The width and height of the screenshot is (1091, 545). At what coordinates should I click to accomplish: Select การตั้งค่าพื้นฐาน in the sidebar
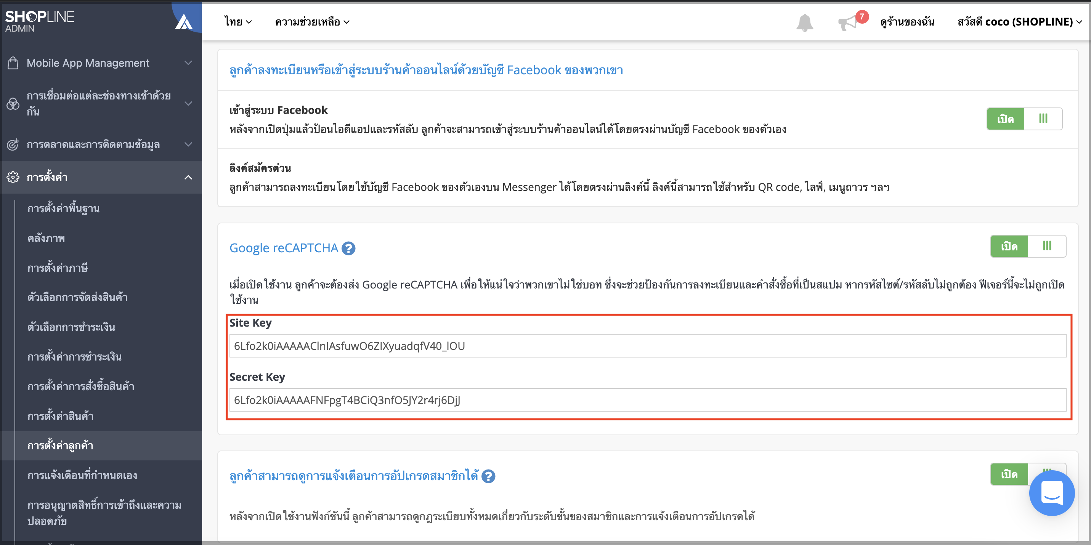[64, 208]
